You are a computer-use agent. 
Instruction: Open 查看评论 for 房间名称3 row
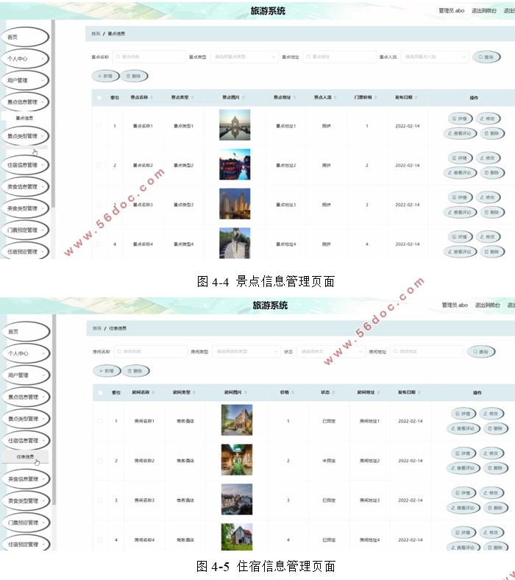pyautogui.click(x=464, y=508)
